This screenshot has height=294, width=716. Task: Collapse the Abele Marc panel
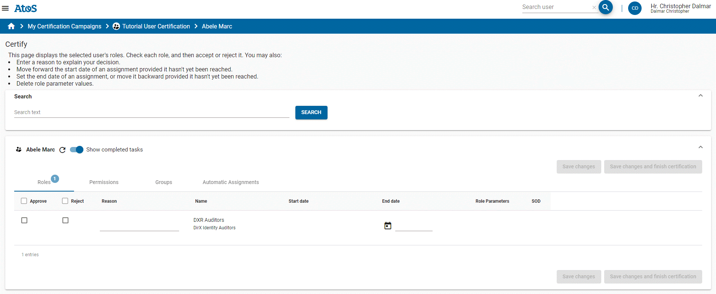tap(700, 147)
